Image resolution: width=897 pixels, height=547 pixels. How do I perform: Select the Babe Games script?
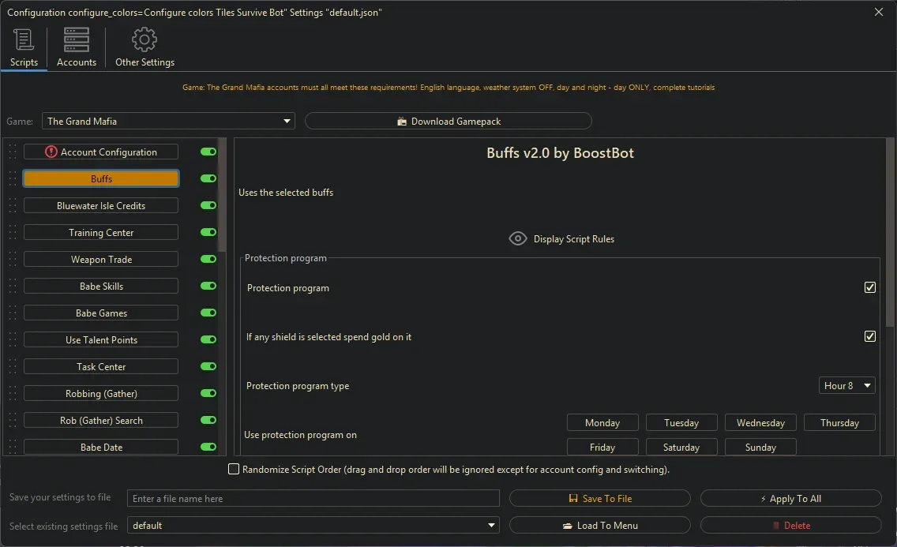(101, 313)
